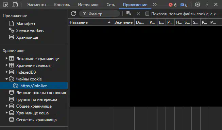This screenshot has height=130, width=222.
Task: Open the three-dot customize menu
Action: pyautogui.click(x=207, y=4)
